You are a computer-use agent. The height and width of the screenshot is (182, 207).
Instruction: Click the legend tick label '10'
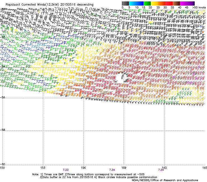click(x=137, y=8)
